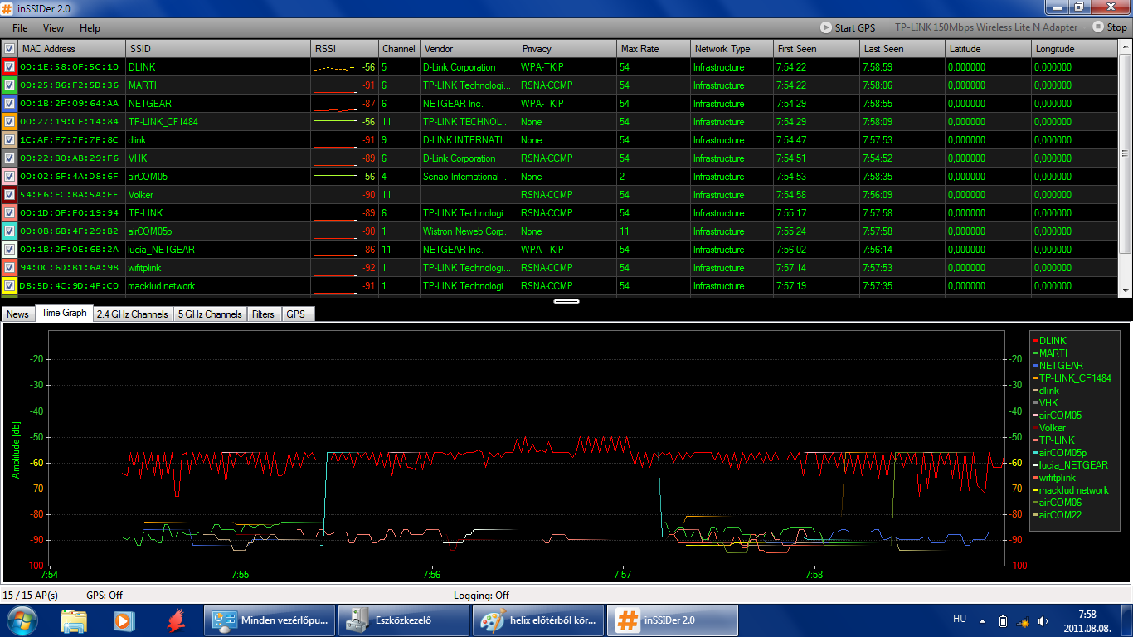Sort by Last Seen column header
The height and width of the screenshot is (637, 1133).
(x=903, y=49)
